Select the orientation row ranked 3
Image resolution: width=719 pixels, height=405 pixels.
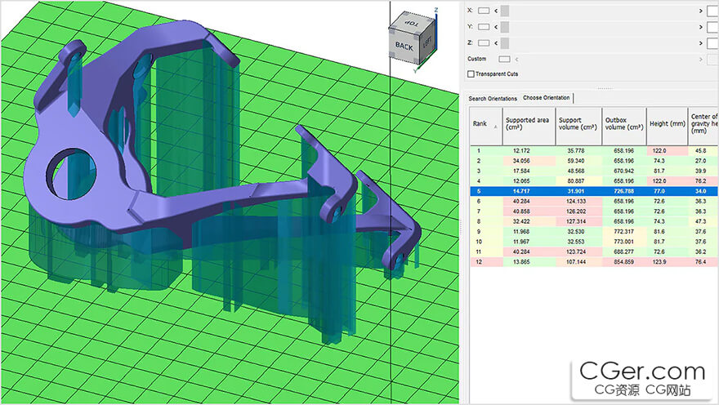pyautogui.click(x=594, y=171)
